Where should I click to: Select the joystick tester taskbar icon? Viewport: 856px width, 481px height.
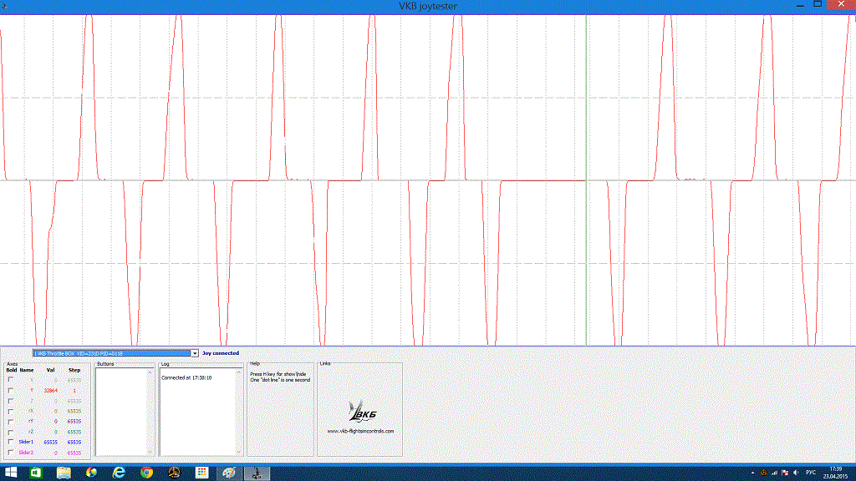[x=256, y=473]
